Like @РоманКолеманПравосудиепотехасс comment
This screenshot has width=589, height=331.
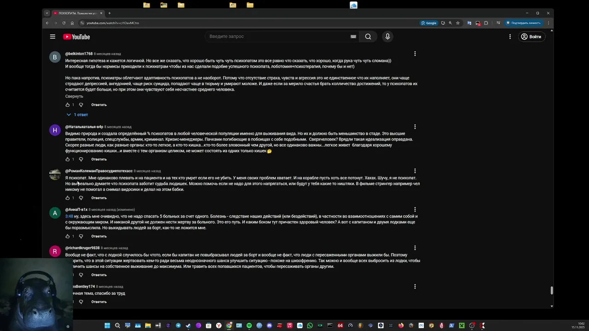pos(68,198)
